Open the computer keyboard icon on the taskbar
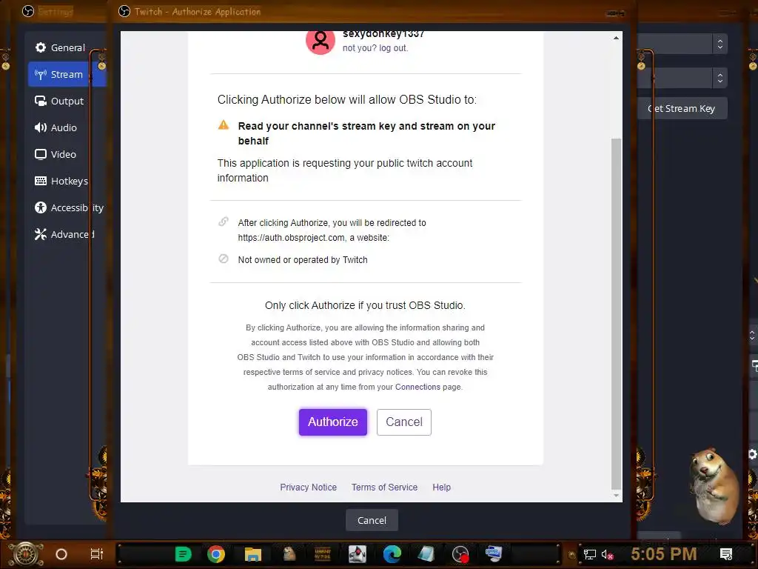This screenshot has height=569, width=758. tap(494, 553)
